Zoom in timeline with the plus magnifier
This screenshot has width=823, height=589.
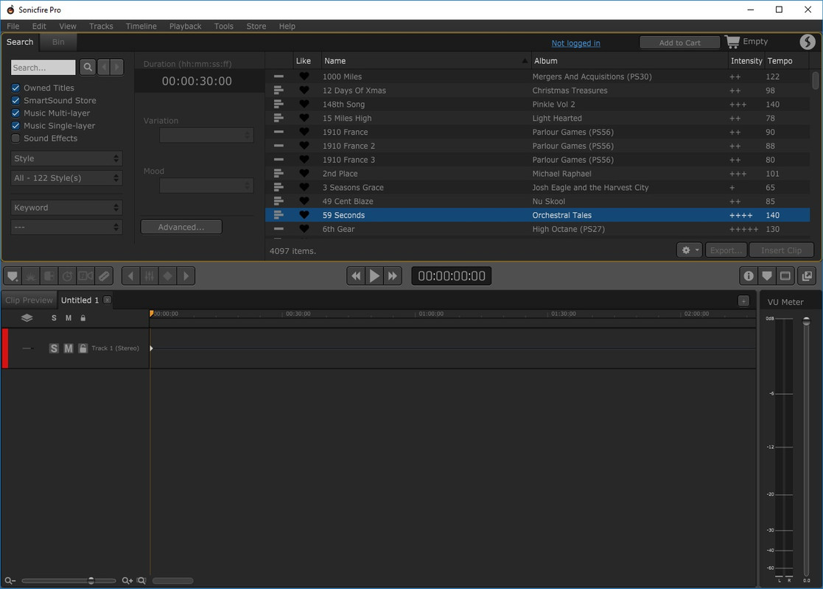click(127, 580)
